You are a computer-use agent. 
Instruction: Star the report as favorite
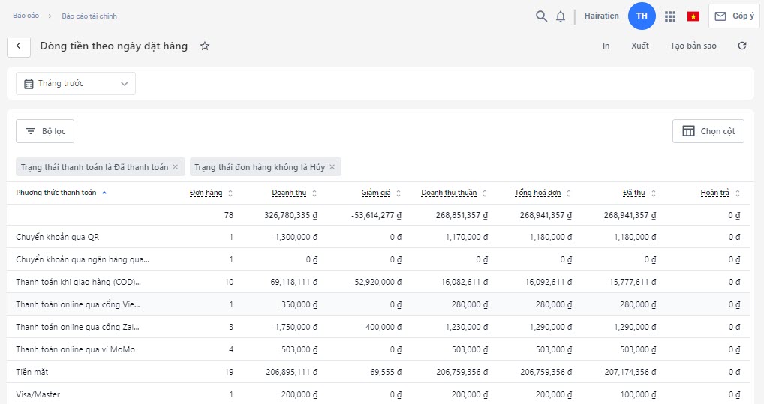[x=205, y=46]
